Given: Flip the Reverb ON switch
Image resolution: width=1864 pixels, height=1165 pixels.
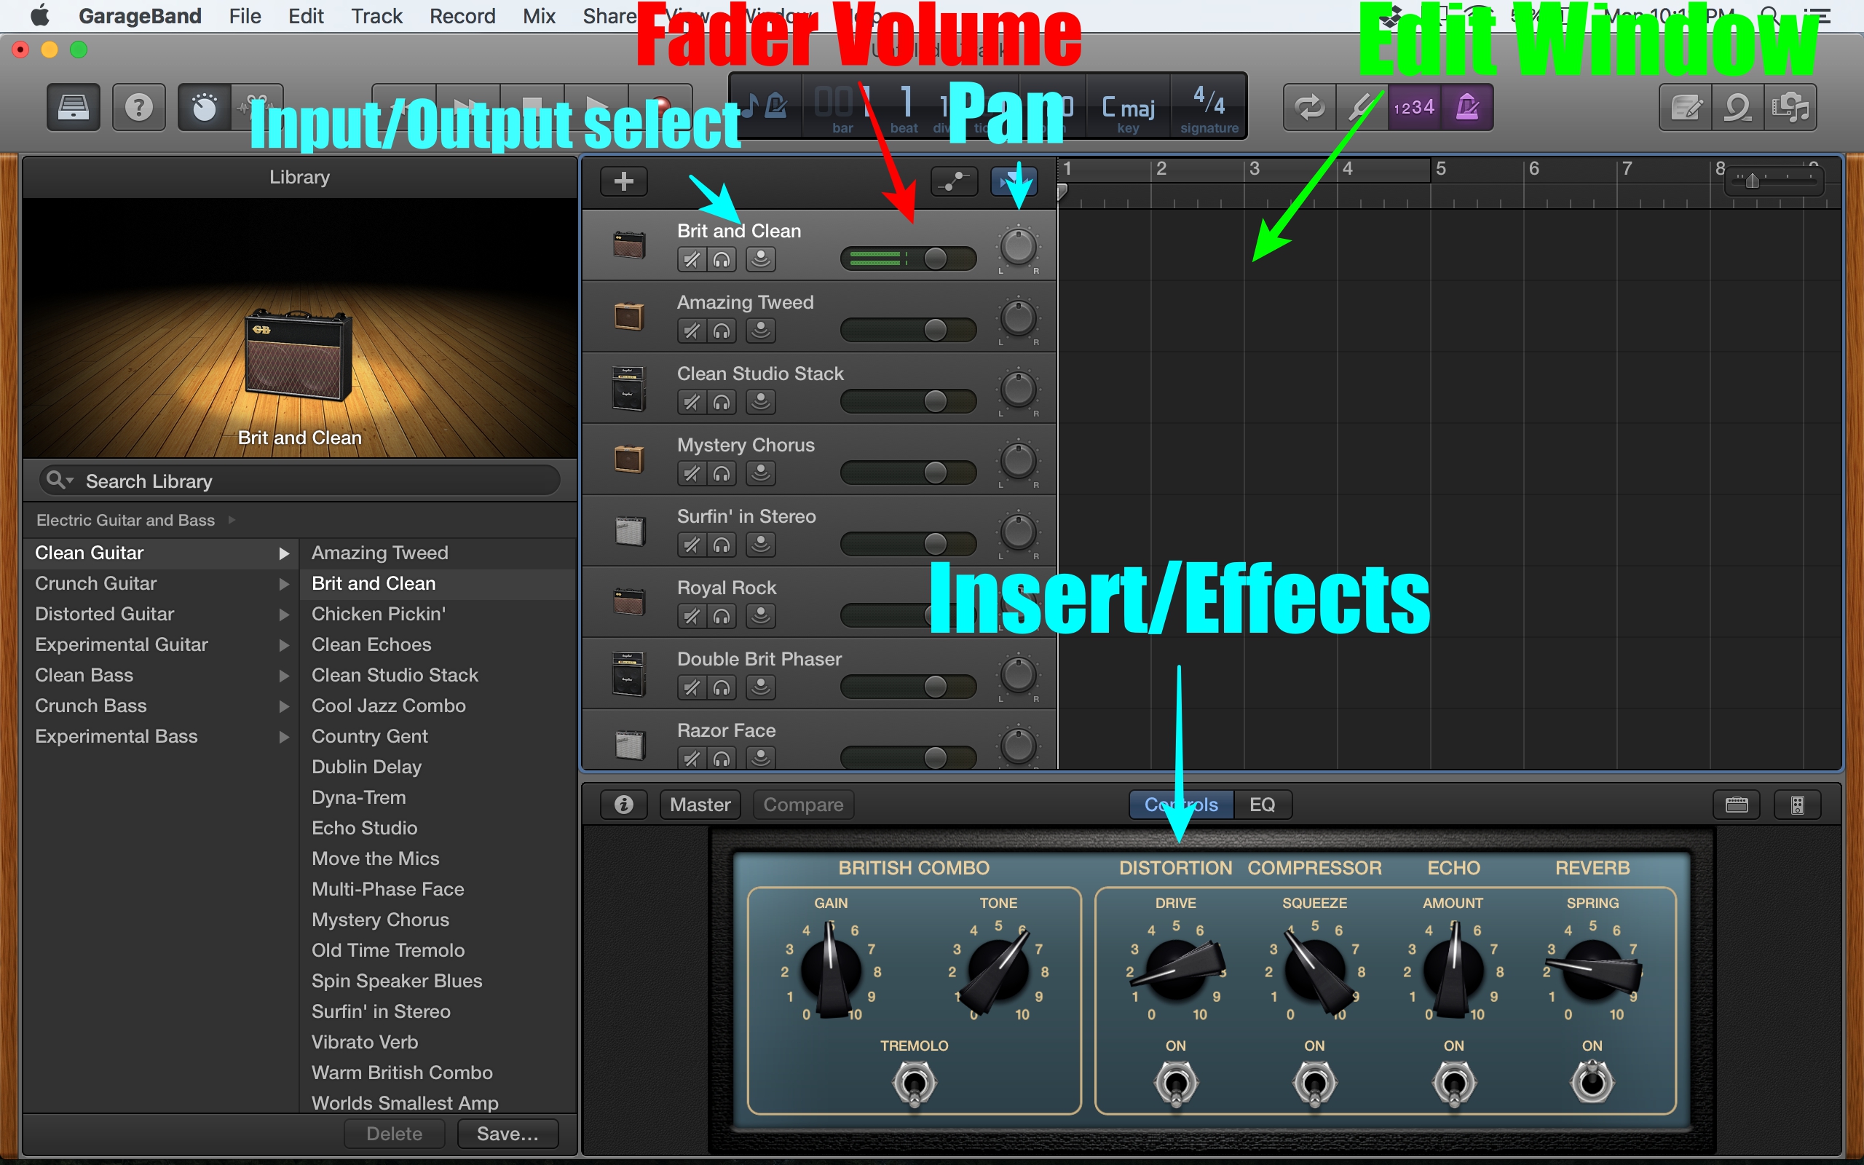Looking at the screenshot, I should pos(1592,1081).
